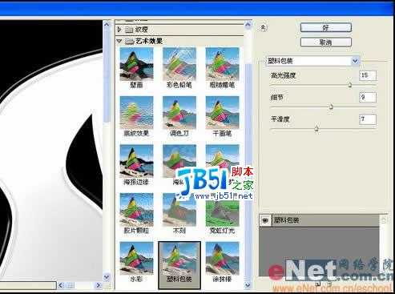Apply the 粗糙蜡笔 rough pastels filter
The width and height of the screenshot is (395, 294).
tap(222, 64)
